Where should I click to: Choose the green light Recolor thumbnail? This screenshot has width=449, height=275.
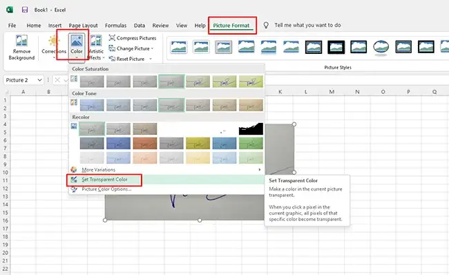point(251,158)
